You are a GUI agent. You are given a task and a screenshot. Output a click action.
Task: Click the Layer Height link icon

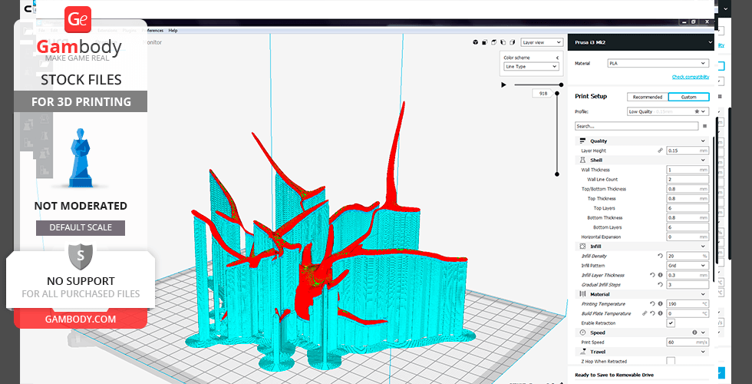pyautogui.click(x=660, y=151)
